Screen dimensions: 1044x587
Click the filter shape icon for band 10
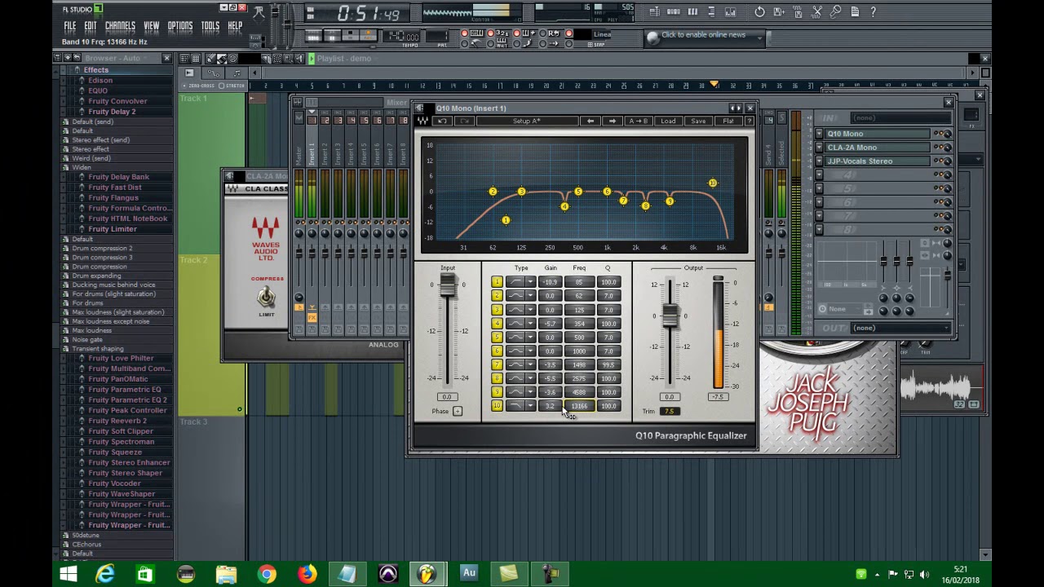tap(515, 406)
